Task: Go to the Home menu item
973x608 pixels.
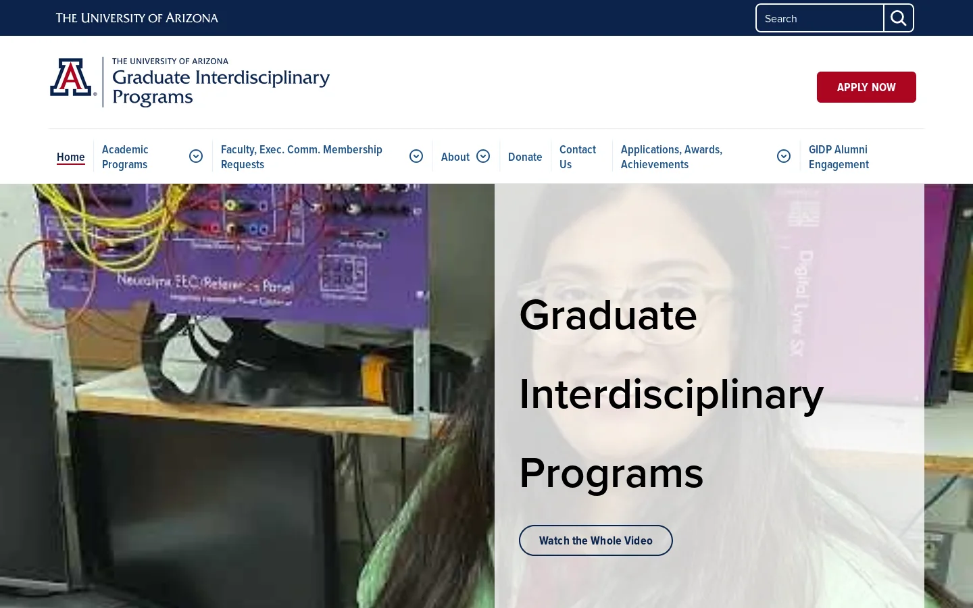Action: (x=71, y=157)
